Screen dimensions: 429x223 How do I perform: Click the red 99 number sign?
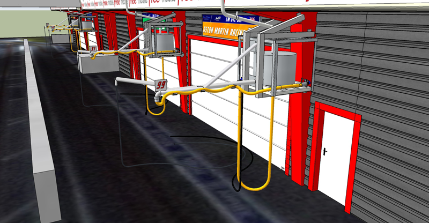coord(161,85)
